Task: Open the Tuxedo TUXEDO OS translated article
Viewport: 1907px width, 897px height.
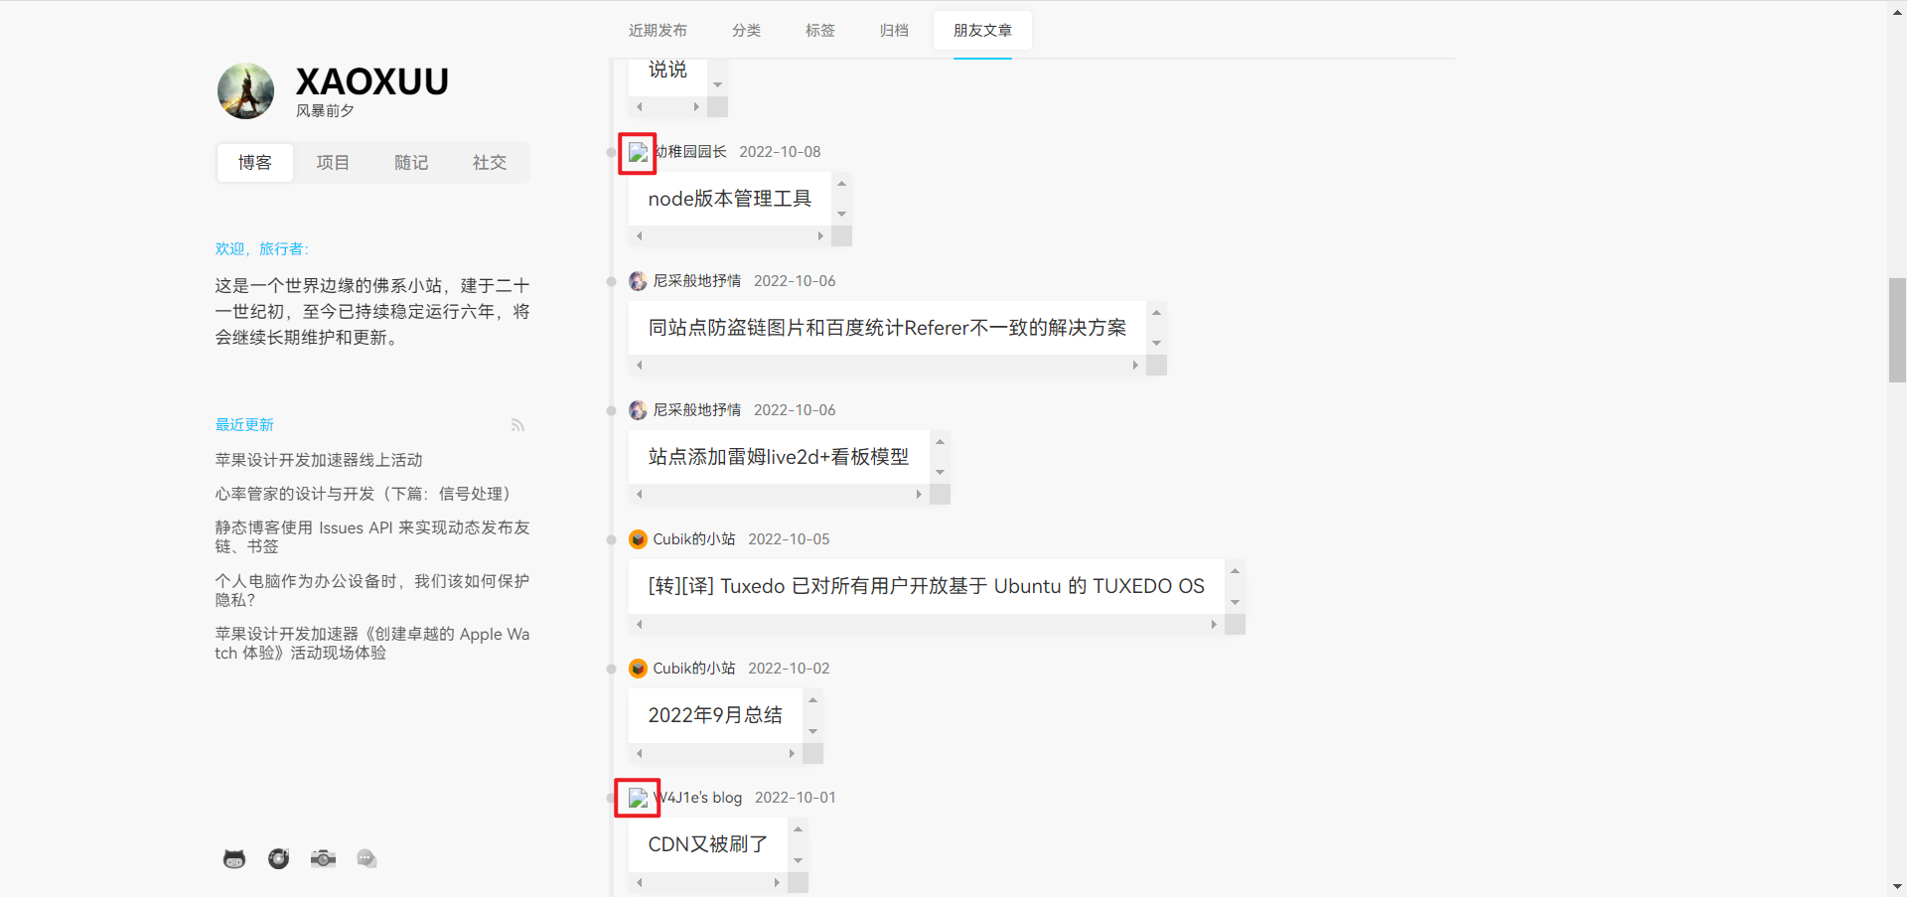Action: [926, 586]
